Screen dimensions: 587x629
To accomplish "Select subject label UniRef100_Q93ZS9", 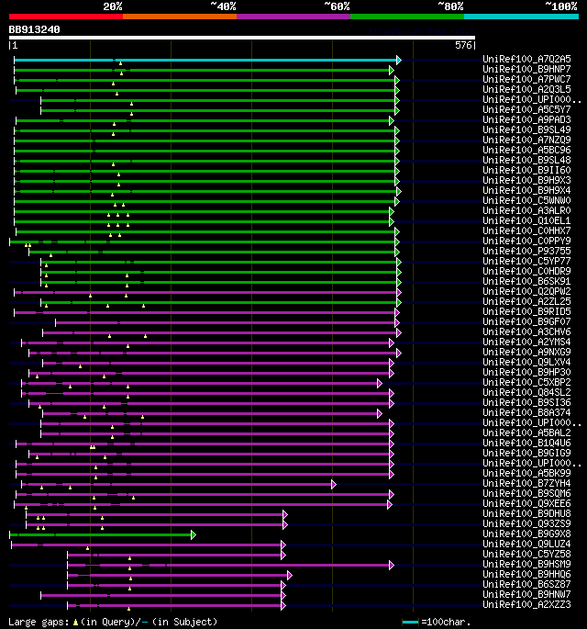I will coord(526,523).
